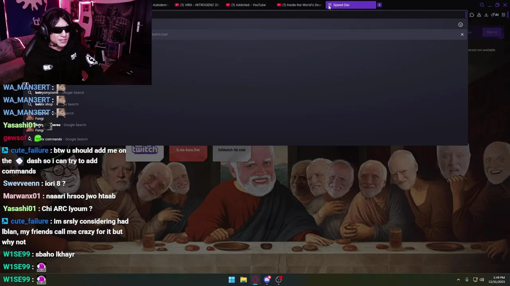Show hidden system tray icons
This screenshot has width=510, height=286.
(458, 280)
